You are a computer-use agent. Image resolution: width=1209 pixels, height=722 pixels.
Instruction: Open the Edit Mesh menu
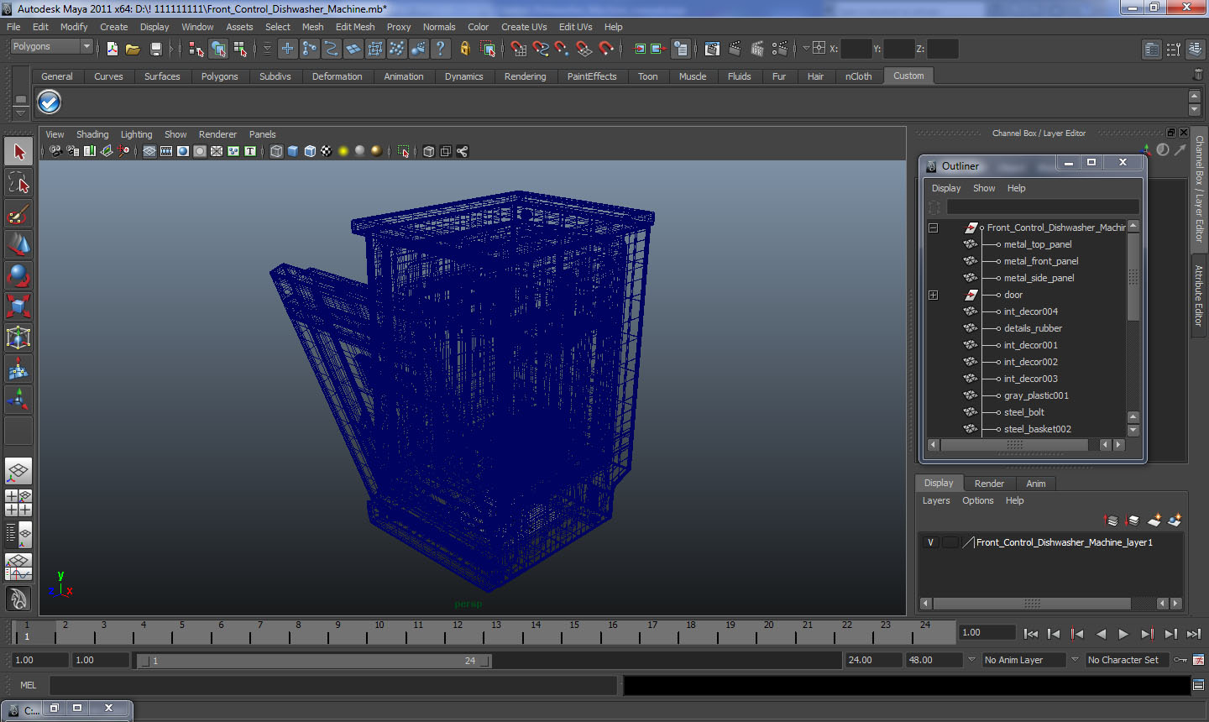pos(355,27)
